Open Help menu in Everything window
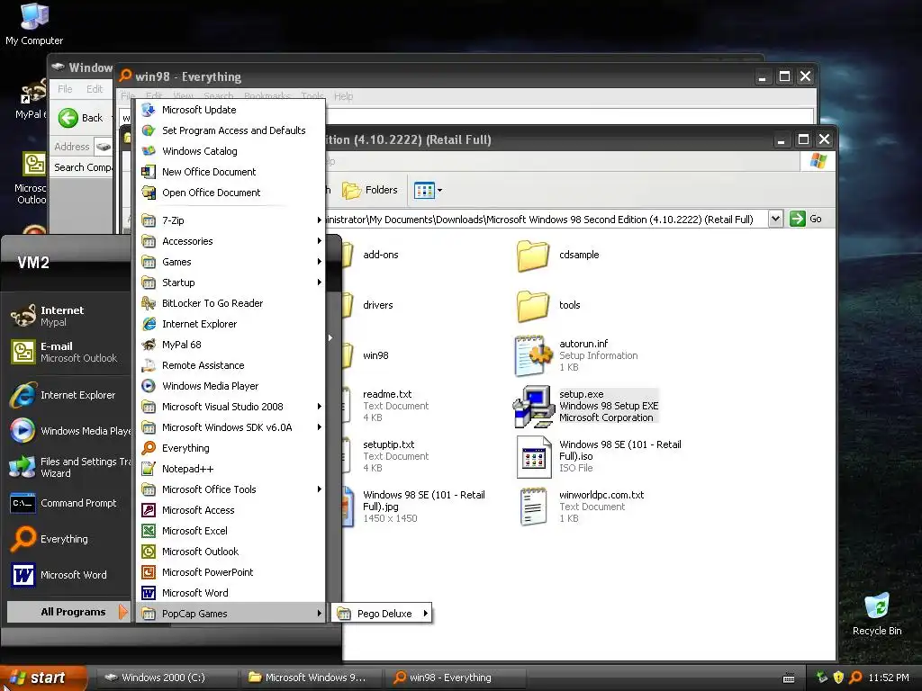Image resolution: width=922 pixels, height=691 pixels. tap(343, 96)
